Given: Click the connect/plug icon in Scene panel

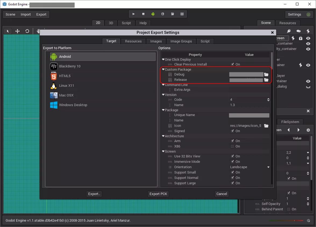Looking at the screenshot, I should tap(289, 31).
